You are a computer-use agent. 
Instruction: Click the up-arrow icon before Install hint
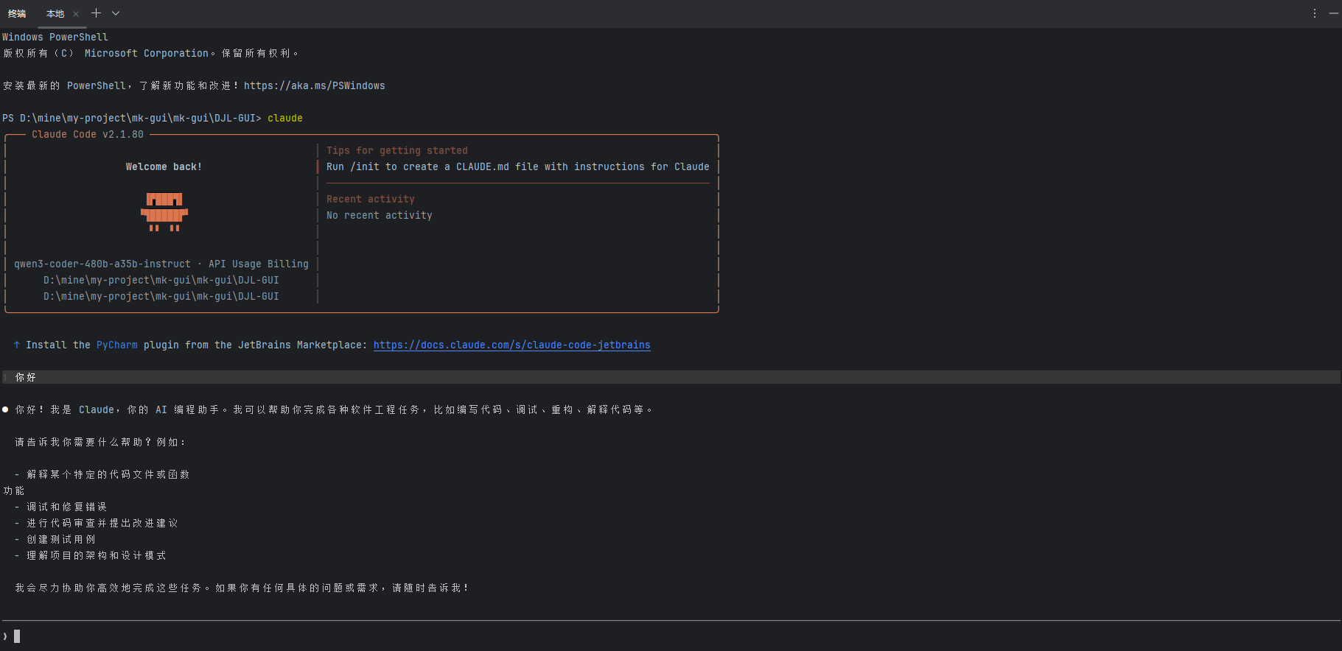[x=17, y=345]
